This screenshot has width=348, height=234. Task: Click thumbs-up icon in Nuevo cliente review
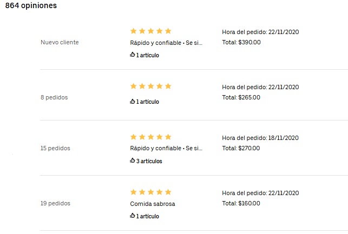click(x=132, y=55)
